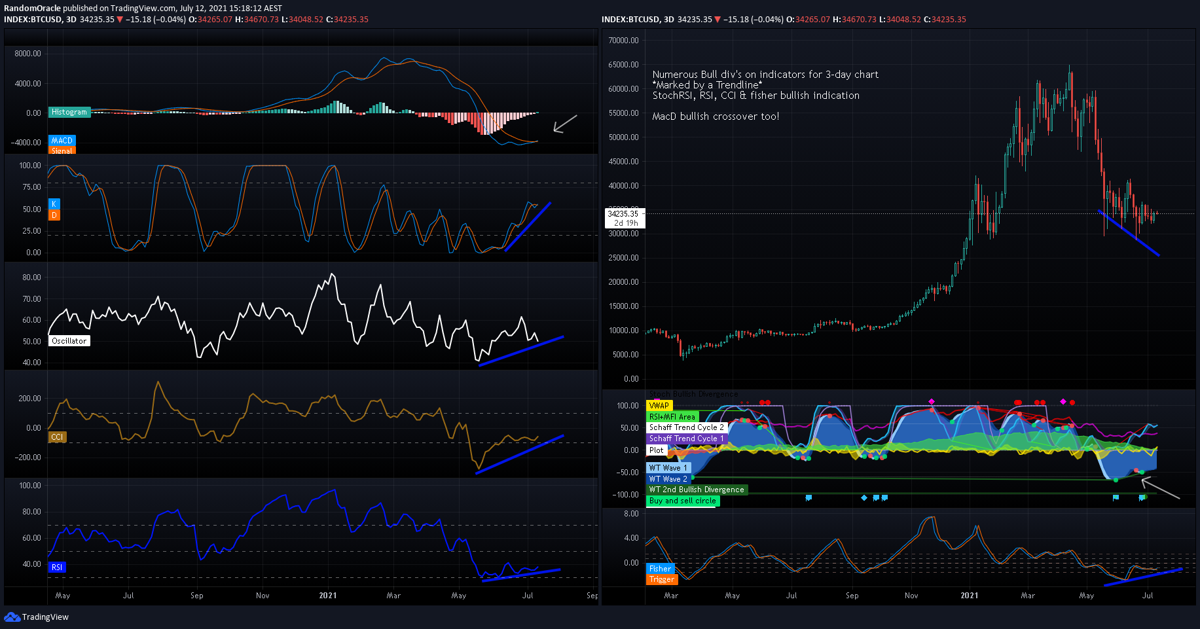
Task: Click the Schaff Trend Cycle 1 label
Action: (687, 438)
